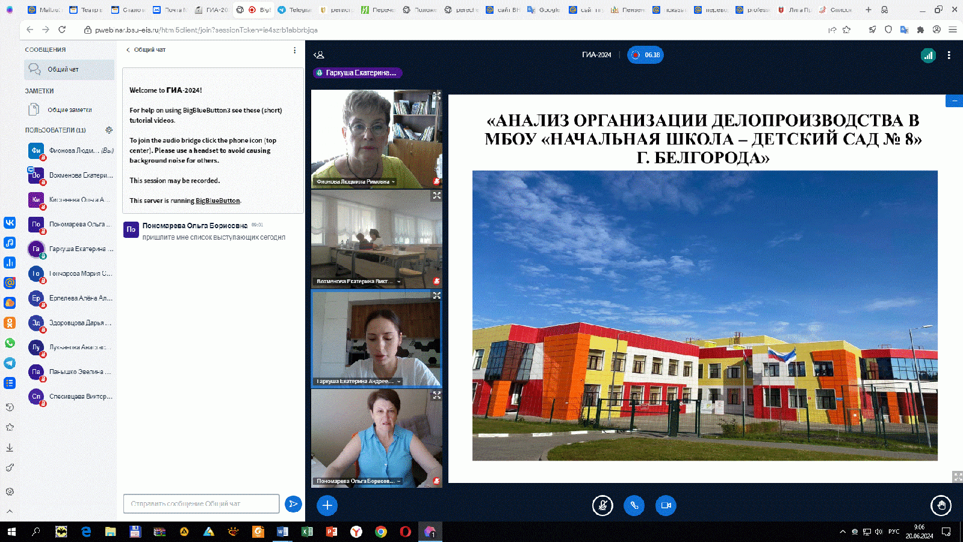Toggle the user list panel icon
Viewport: 963px width, 542px height.
pyautogui.click(x=319, y=55)
